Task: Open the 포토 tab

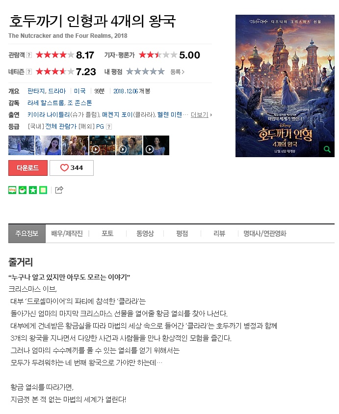Action: coord(107,234)
